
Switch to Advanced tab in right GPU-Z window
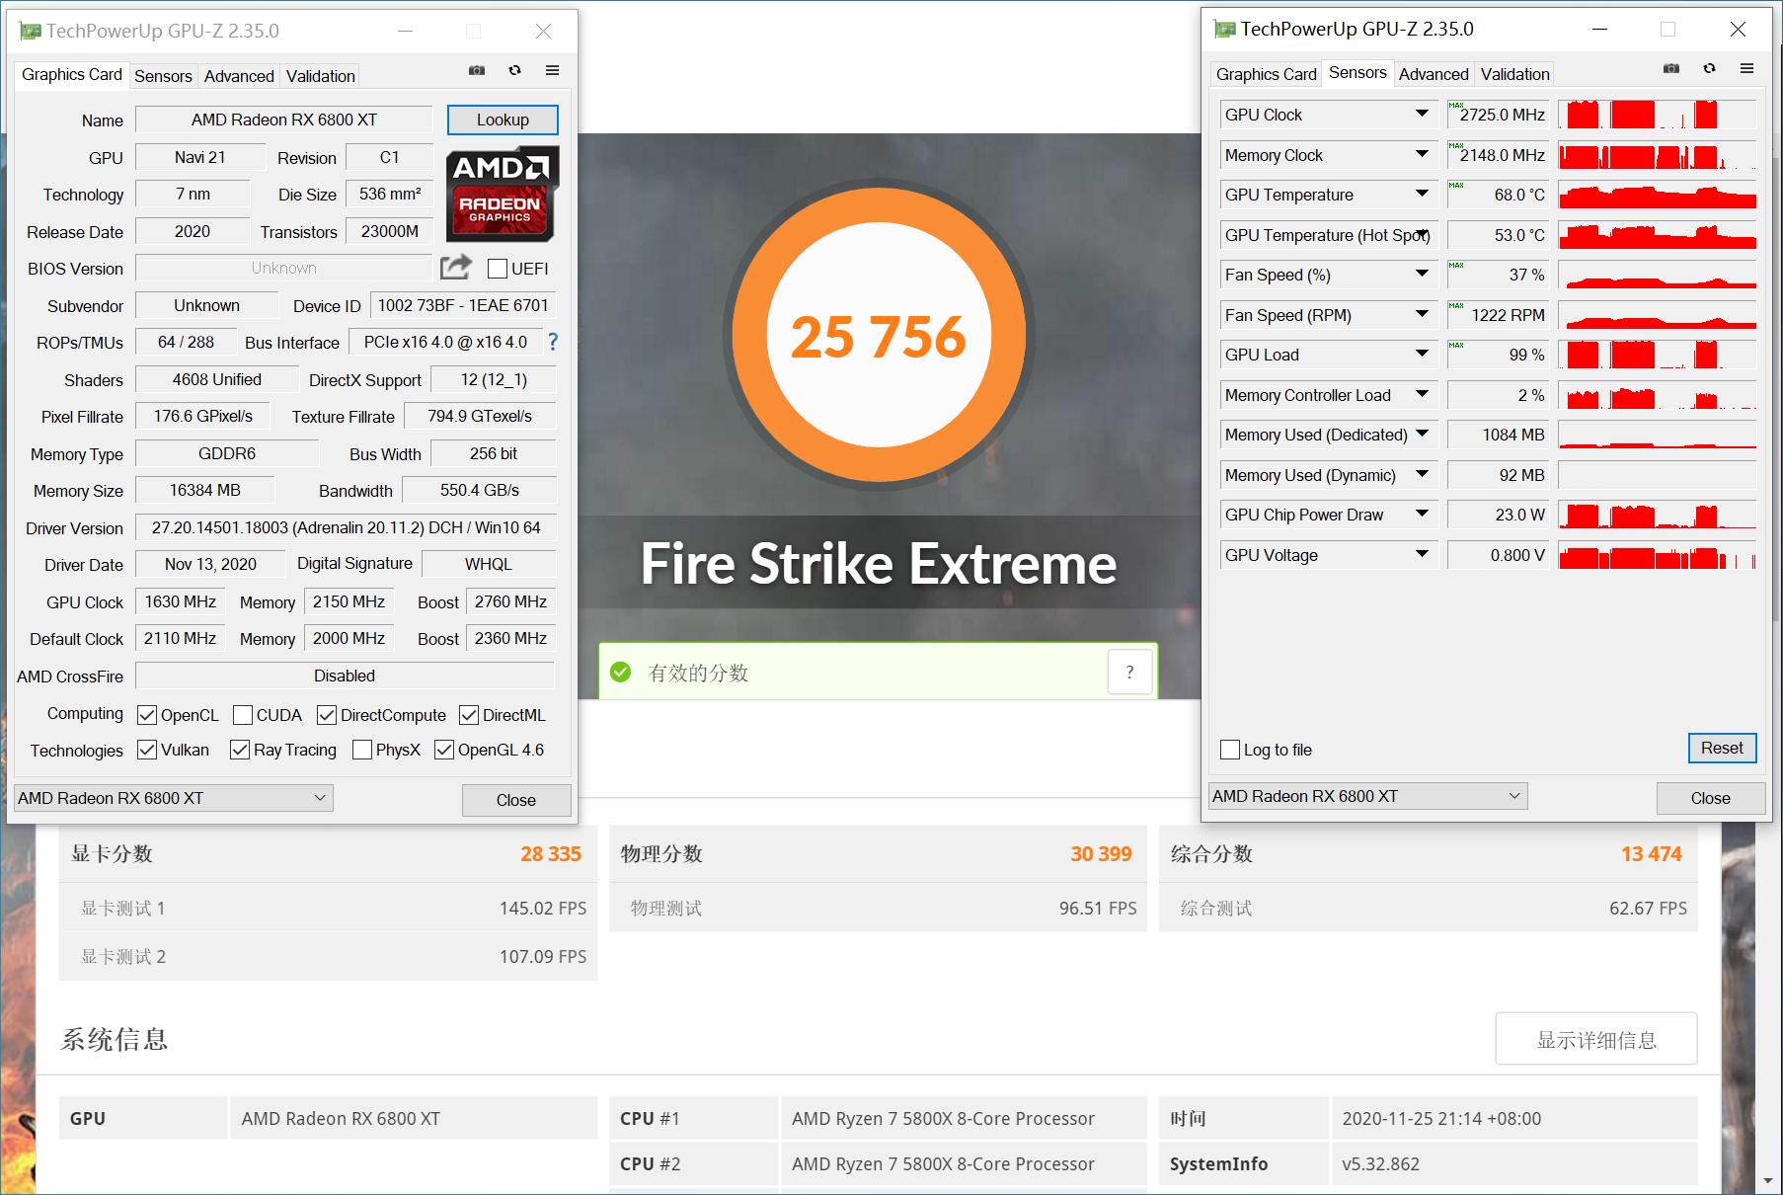pos(1434,74)
